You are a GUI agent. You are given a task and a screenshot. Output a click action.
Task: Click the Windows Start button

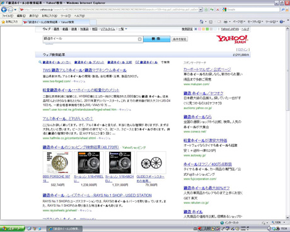click(x=12, y=229)
